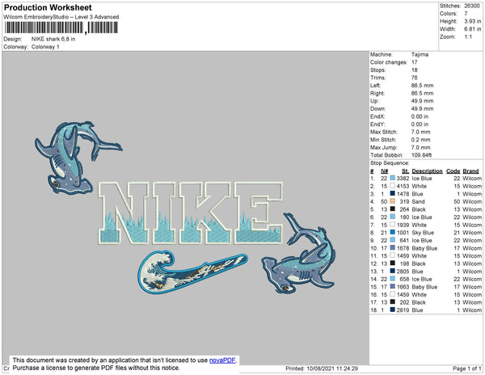Click the barcode in the header
The height and width of the screenshot is (375, 485).
coord(61,27)
